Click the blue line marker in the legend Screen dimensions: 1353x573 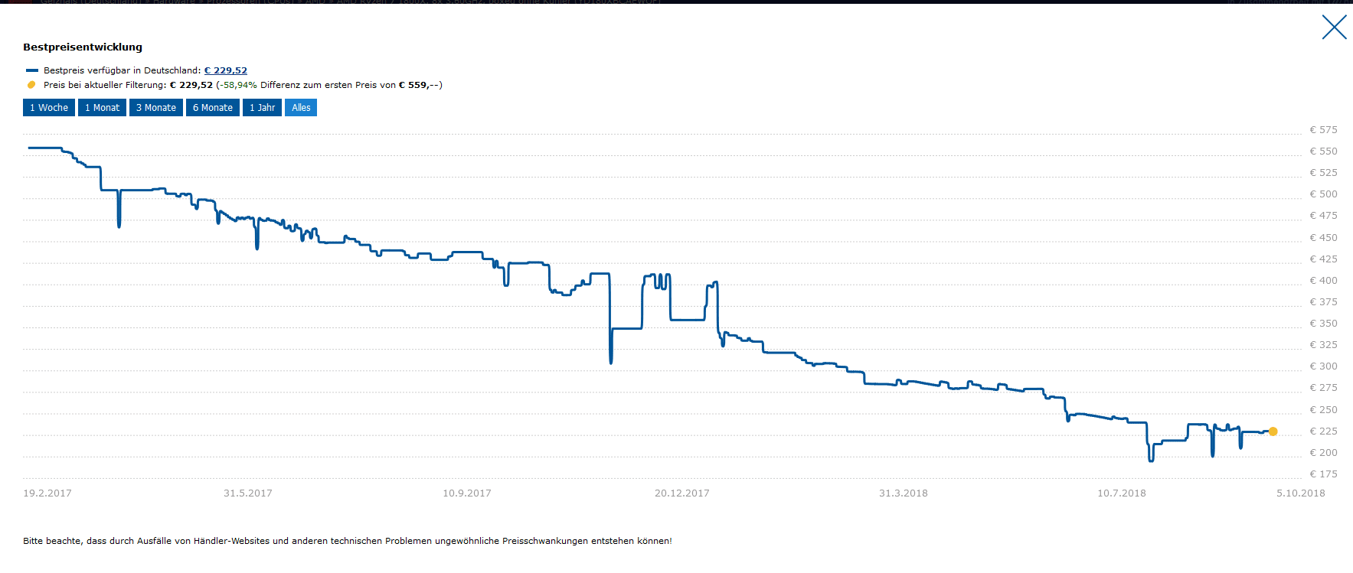(32, 70)
